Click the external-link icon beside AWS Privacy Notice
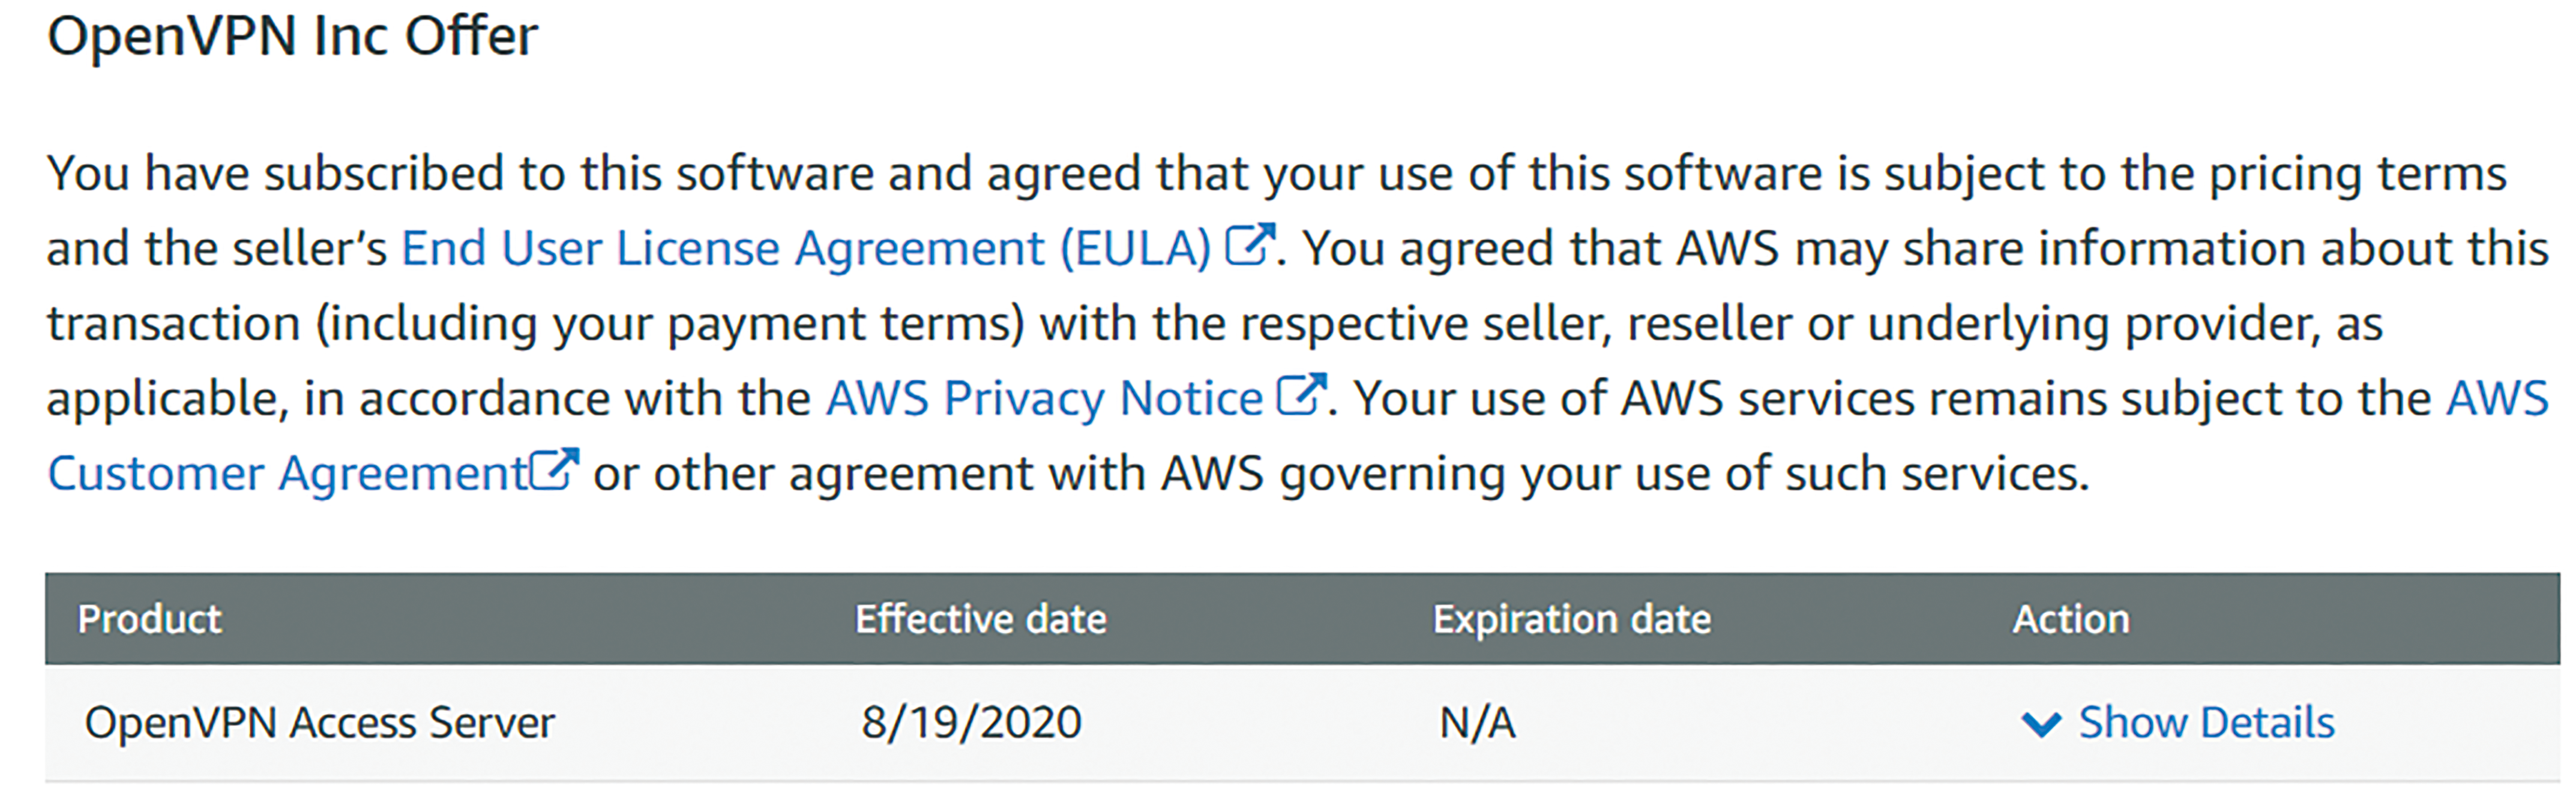Screen dimensions: 2576x800 point(1302,394)
